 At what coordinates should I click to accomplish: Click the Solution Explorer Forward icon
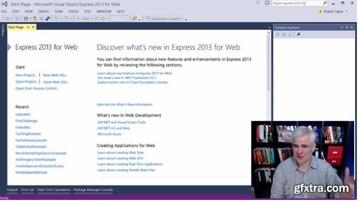[x=284, y=34]
